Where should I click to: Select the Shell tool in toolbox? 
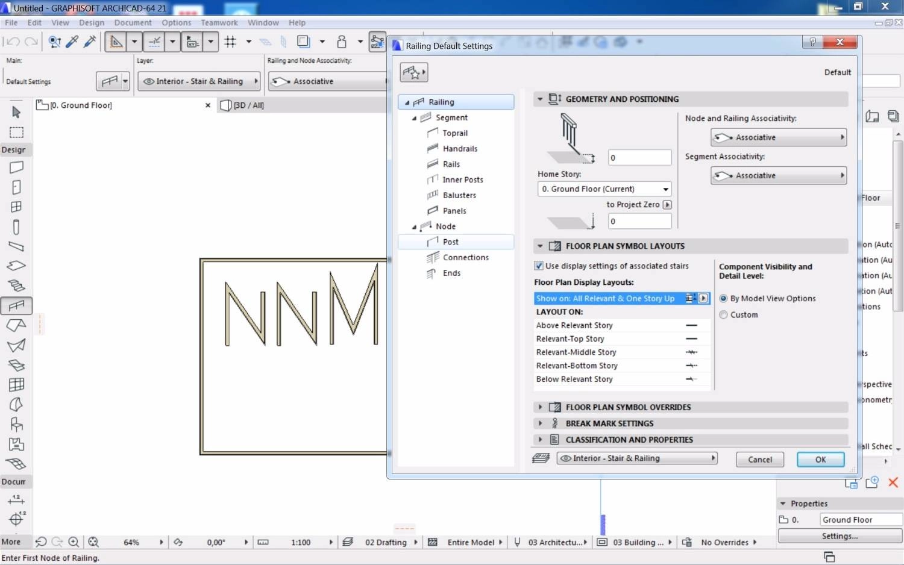[16, 345]
